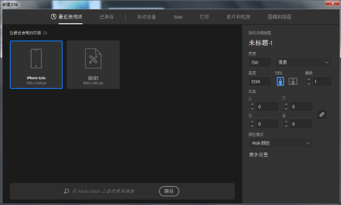Screen dimensions: 341x205
Task: Choose landscape orientation icon
Action: click(293, 82)
